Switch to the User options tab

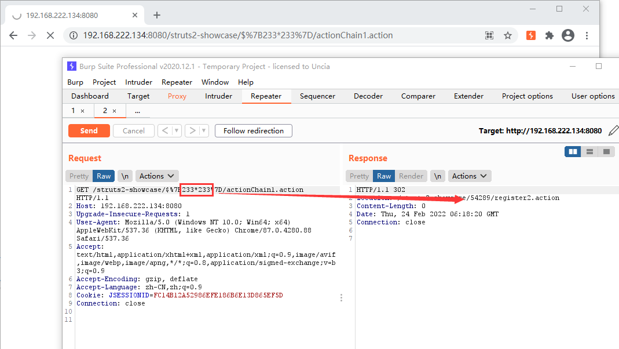593,96
